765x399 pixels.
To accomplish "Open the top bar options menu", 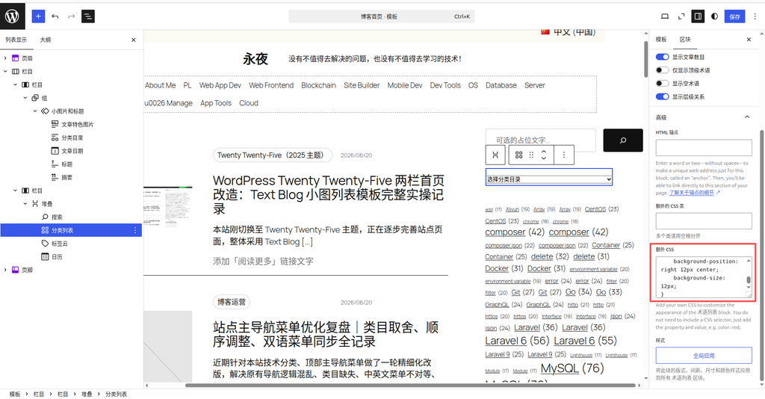I will pos(755,16).
